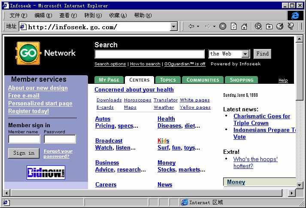Image resolution: width=306 pixels, height=208 pixels.
Task: Click the Back arrow toolbar icon
Action: click(x=191, y=26)
